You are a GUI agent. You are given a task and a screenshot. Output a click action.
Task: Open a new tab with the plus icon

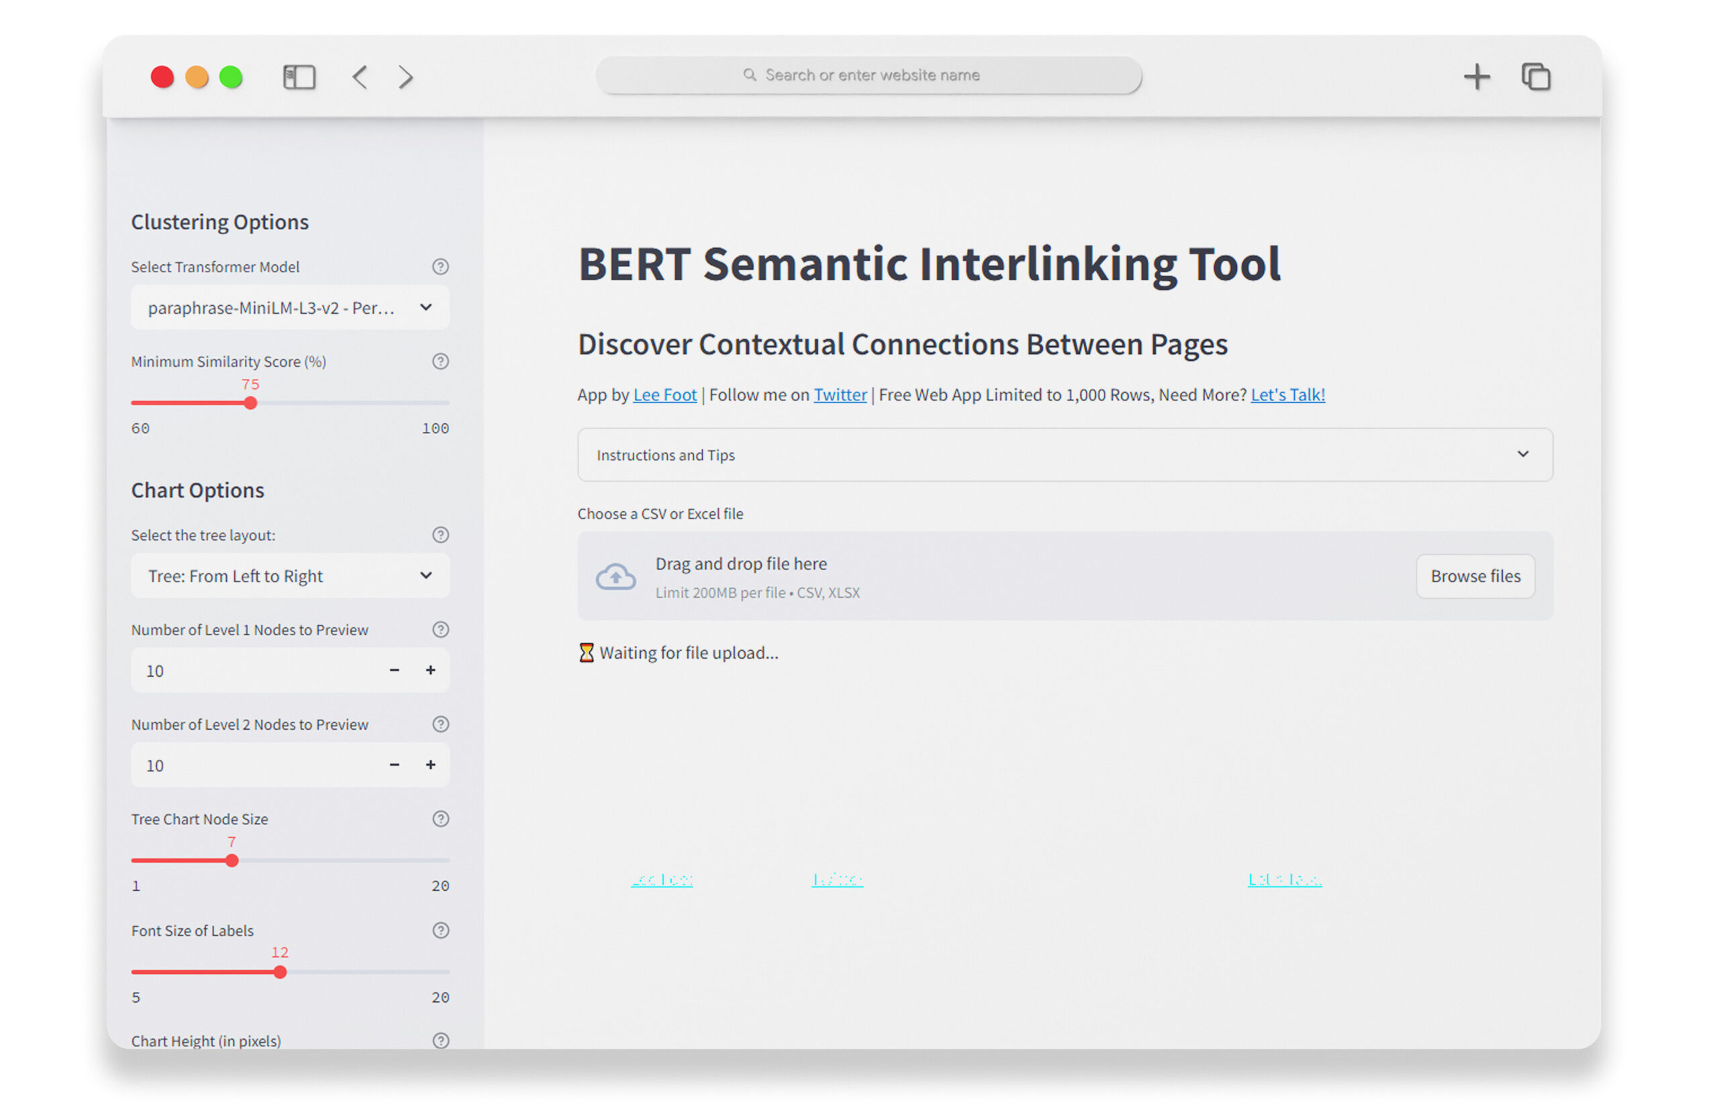coord(1476,77)
